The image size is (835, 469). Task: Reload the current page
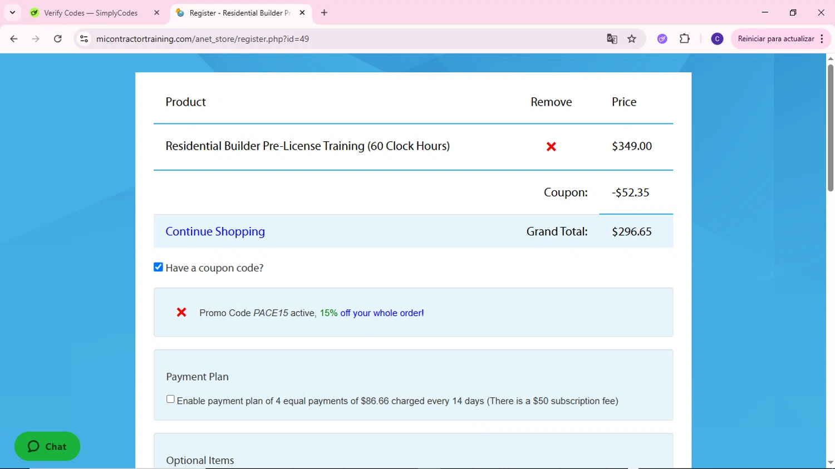pos(57,39)
